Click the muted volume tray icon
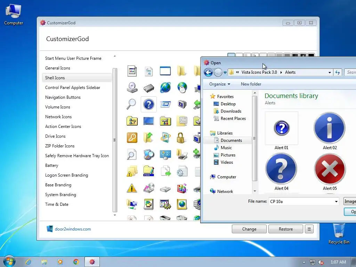 tap(321, 262)
